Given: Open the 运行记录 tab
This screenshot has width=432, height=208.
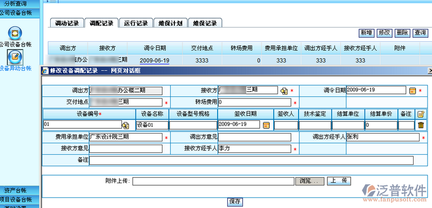Looking at the screenshot, I should point(136,23).
